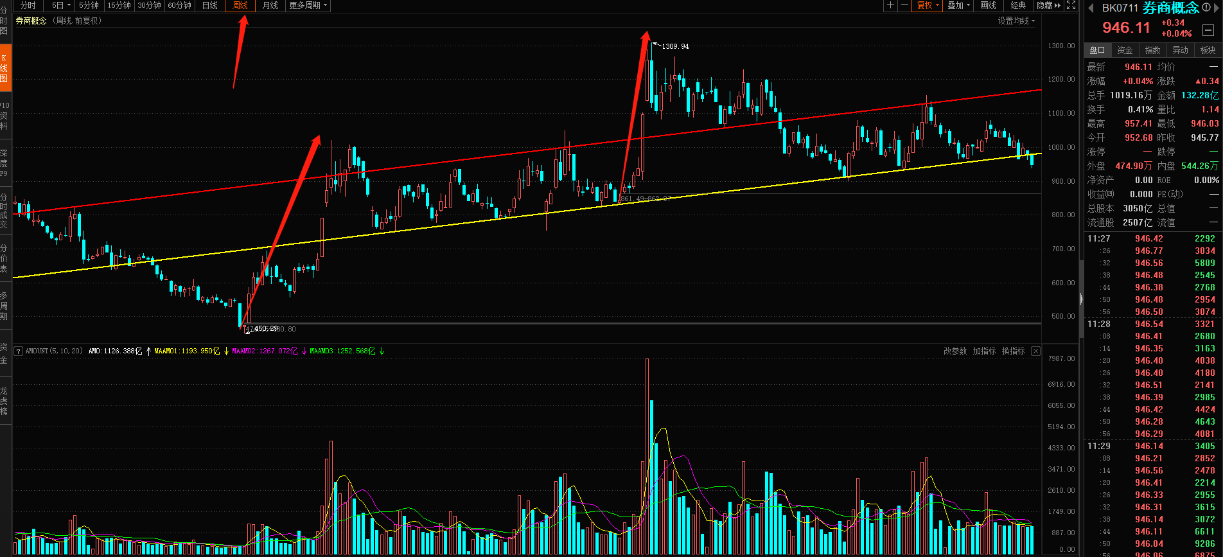The image size is (1223, 557).
Task: Open the 资金 sidebar item
Action: pyautogui.click(x=4, y=353)
